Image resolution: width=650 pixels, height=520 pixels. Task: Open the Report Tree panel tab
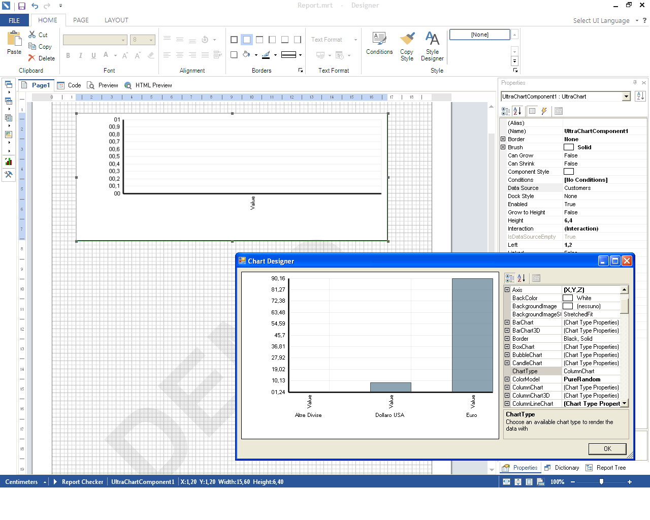(605, 468)
